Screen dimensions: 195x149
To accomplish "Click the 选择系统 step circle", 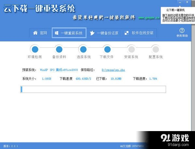I will click(83, 49).
